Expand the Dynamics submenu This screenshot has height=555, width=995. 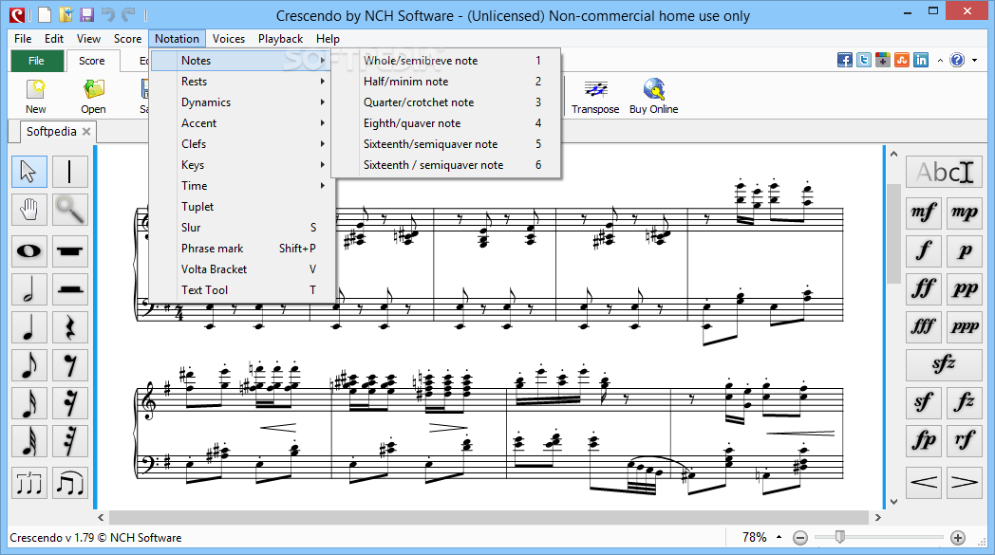click(x=241, y=102)
